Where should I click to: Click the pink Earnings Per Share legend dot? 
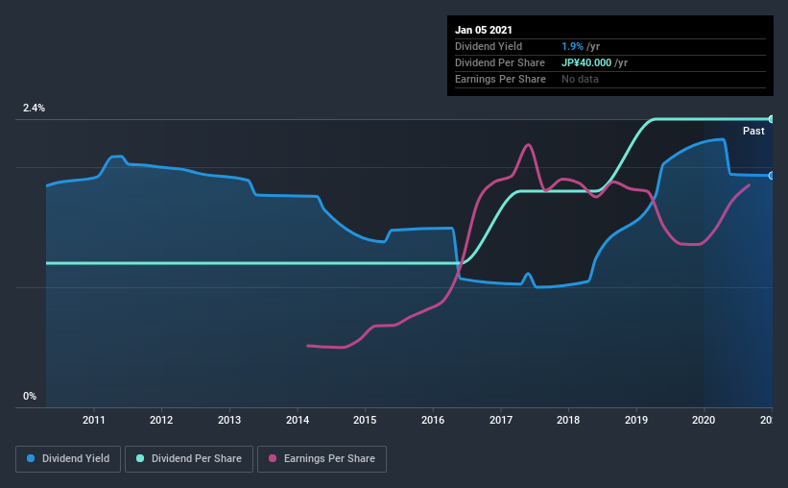273,458
